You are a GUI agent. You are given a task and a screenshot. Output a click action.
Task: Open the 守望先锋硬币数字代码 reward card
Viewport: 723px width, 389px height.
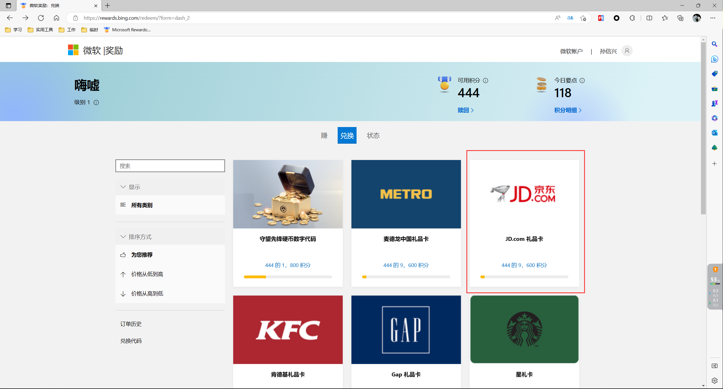[288, 223]
